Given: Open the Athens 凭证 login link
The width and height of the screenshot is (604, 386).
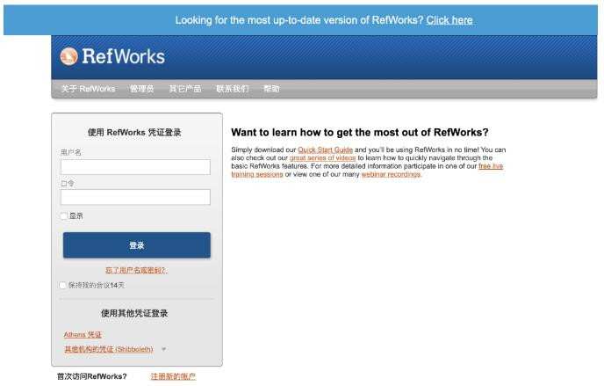Looking at the screenshot, I should coord(83,334).
